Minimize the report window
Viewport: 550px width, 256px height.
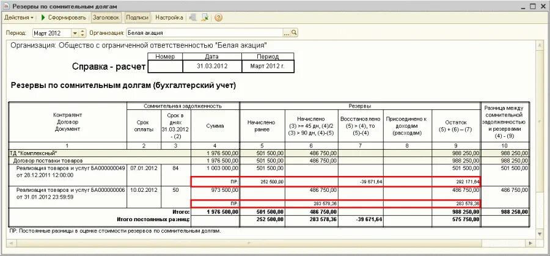click(x=524, y=6)
